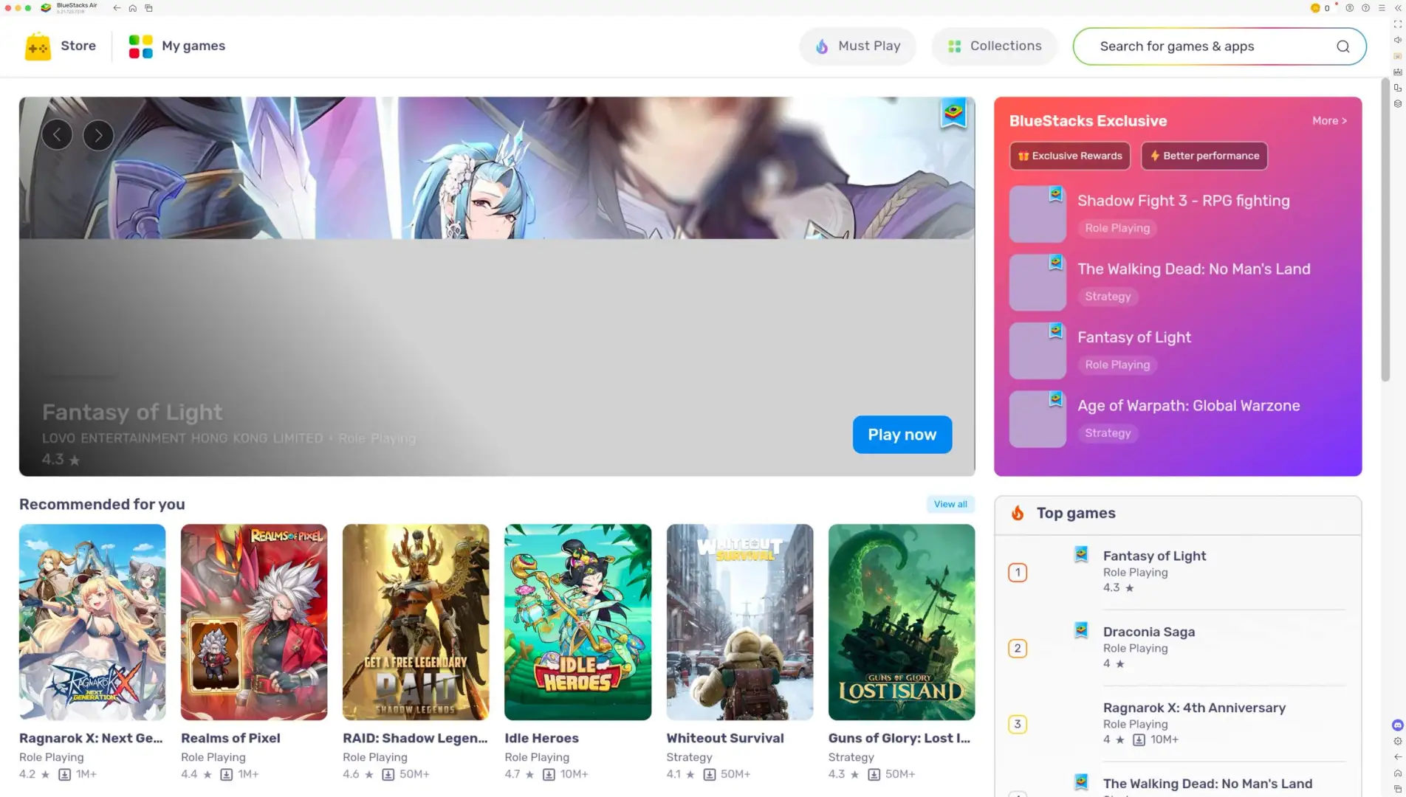Open the Collections section
This screenshot has width=1406, height=797.
point(994,46)
